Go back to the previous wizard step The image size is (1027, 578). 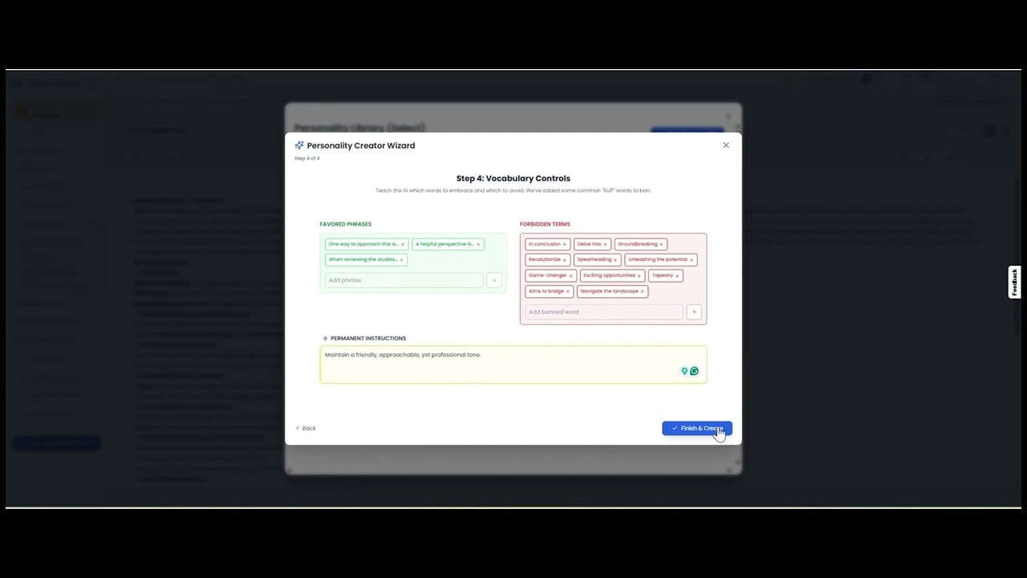tap(306, 428)
